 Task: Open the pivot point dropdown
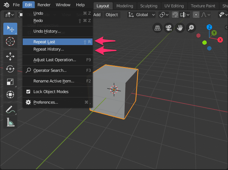click(x=164, y=15)
